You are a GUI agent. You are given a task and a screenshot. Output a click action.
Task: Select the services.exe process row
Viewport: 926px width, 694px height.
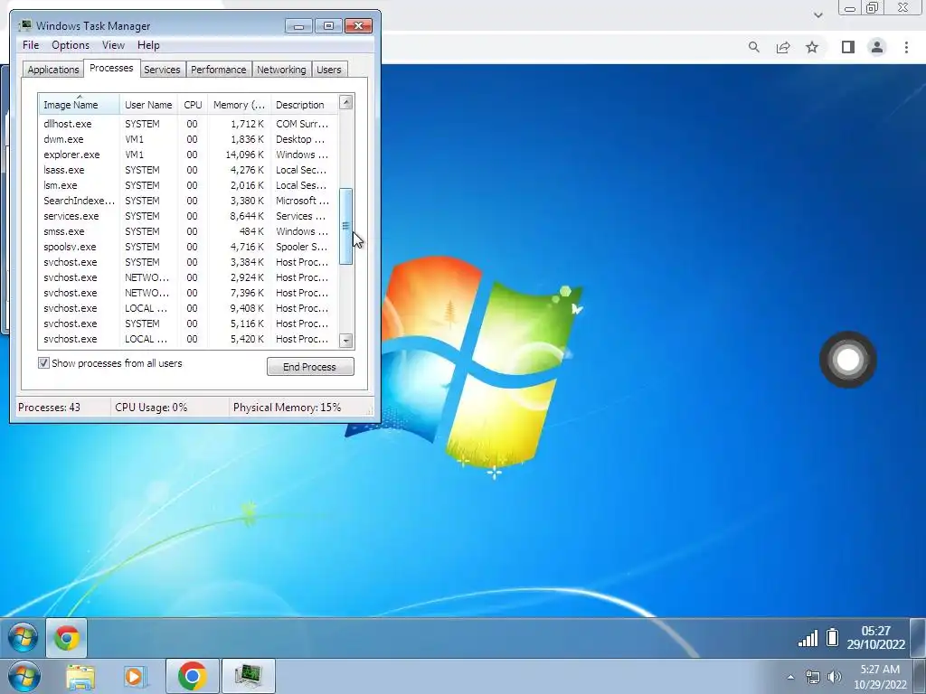(x=188, y=216)
